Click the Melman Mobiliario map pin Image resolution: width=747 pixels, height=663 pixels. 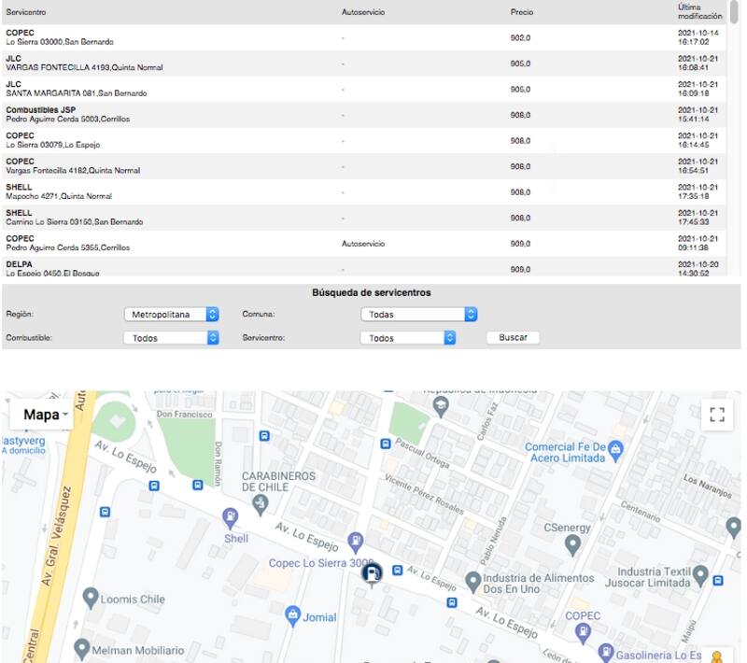pos(82,648)
